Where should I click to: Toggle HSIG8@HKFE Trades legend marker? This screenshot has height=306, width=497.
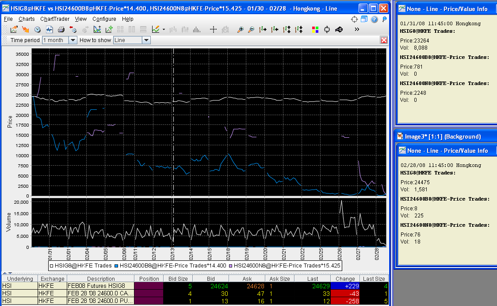(51, 266)
